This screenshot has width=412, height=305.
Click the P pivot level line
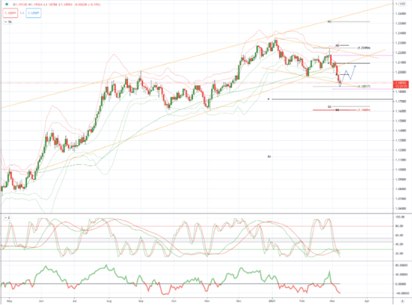332,99
